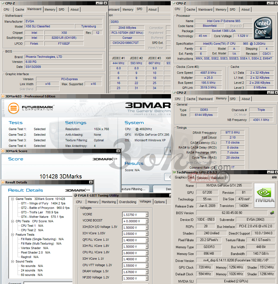The height and width of the screenshot is (284, 278).
Task: Click the GPU-Z BIOS Version 62.00.45.00.90 field
Action: pyautogui.click(x=232, y=213)
